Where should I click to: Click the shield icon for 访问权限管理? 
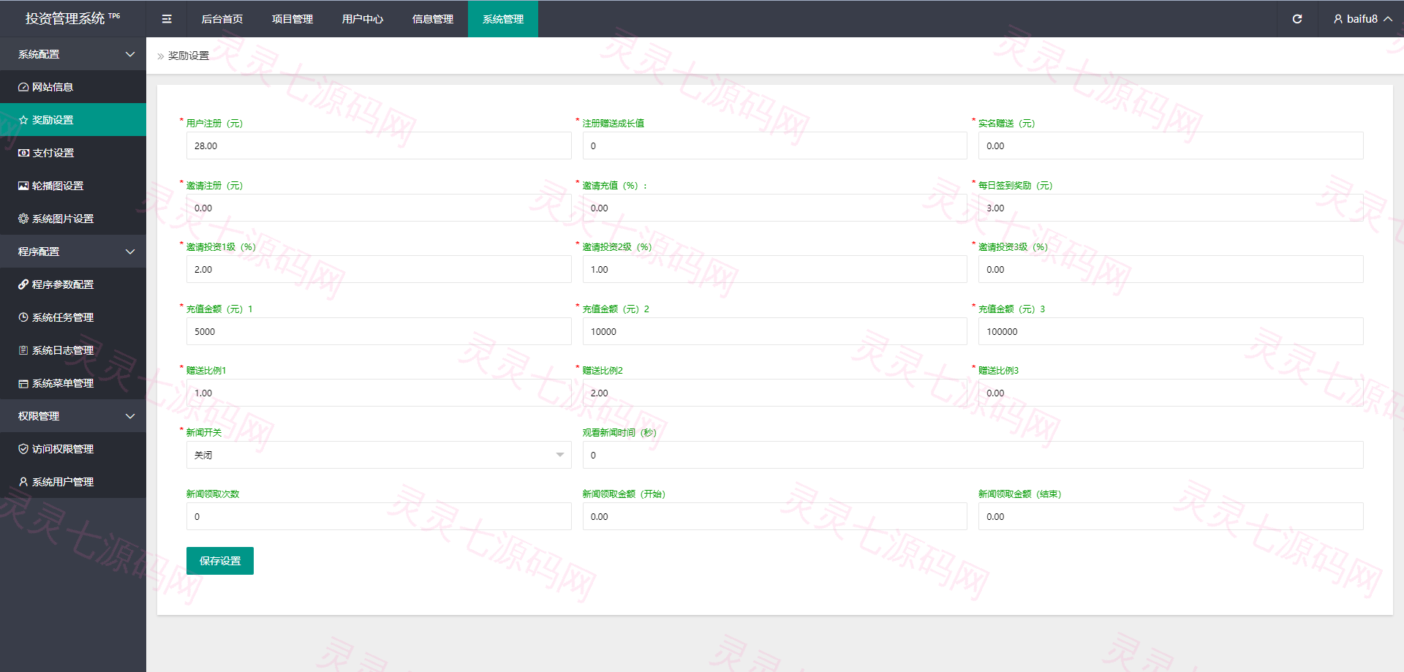[23, 449]
